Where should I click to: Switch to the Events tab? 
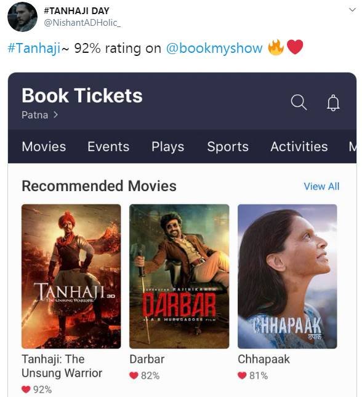click(108, 147)
